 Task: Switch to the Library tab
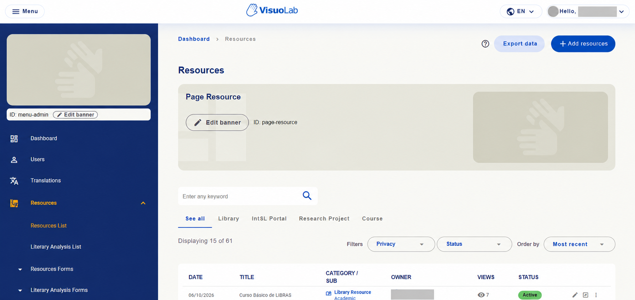tap(229, 219)
